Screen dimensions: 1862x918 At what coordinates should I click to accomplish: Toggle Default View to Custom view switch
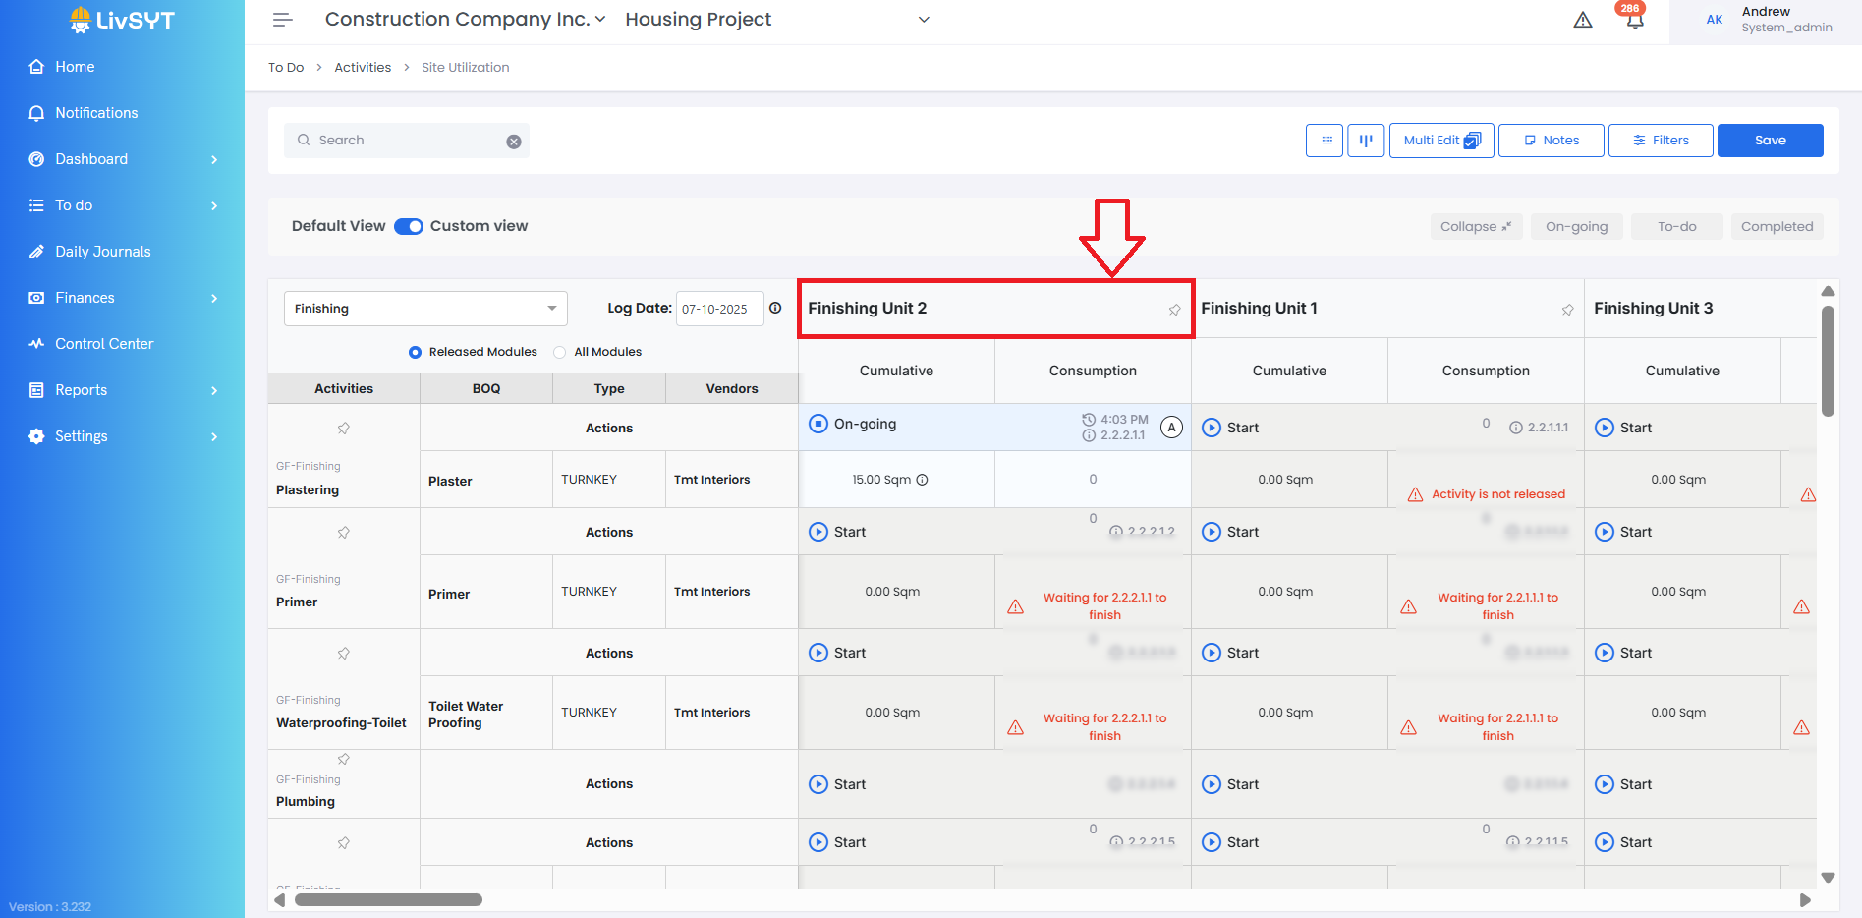tap(408, 226)
